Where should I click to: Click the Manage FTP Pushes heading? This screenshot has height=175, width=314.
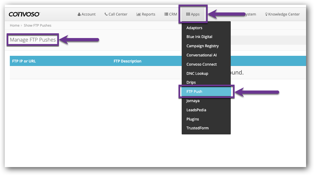(33, 40)
